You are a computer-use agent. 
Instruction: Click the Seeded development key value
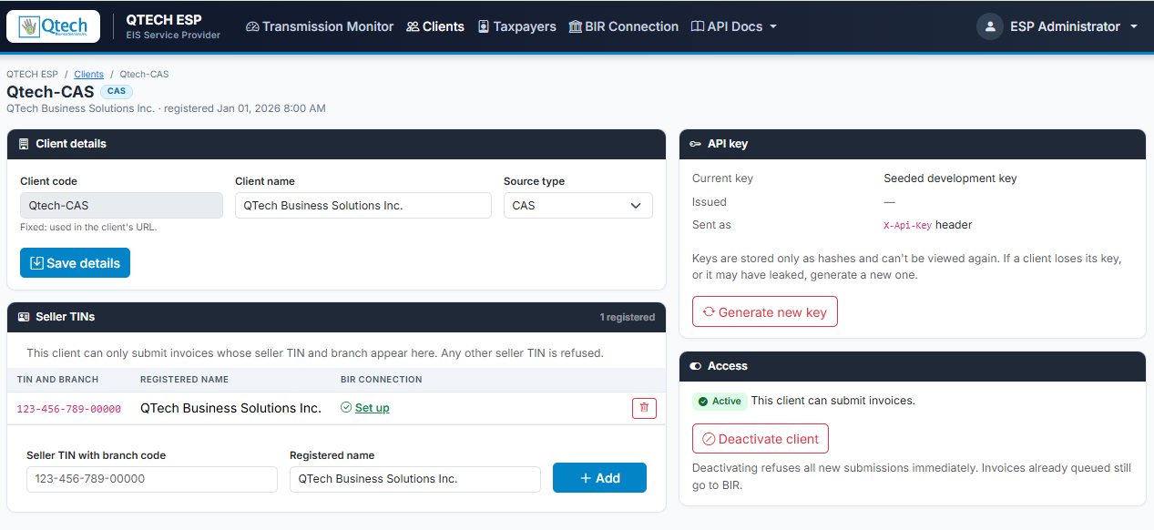click(950, 178)
